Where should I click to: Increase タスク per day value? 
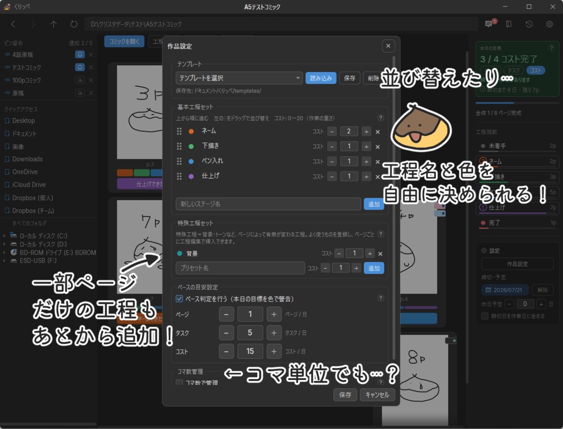pyautogui.click(x=274, y=333)
